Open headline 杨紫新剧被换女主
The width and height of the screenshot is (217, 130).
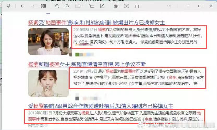tap(87, 64)
